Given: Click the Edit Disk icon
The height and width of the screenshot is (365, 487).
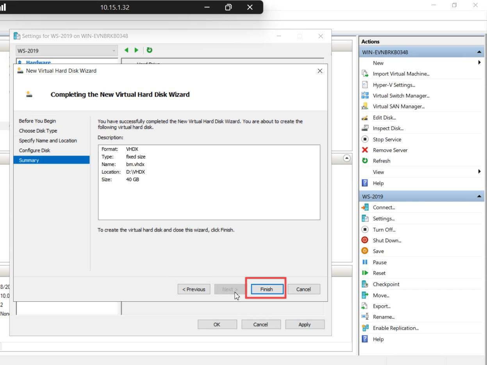Looking at the screenshot, I should (366, 118).
